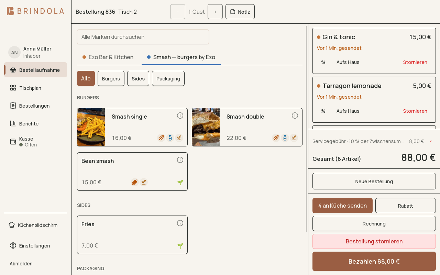Image resolution: width=440 pixels, height=275 pixels.
Task: Click Bestellung stornieren
Action: (x=374, y=241)
